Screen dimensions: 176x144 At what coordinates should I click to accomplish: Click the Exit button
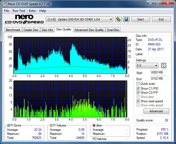pyautogui.click(x=161, y=19)
